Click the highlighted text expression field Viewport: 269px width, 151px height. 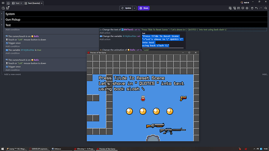tap(163, 41)
